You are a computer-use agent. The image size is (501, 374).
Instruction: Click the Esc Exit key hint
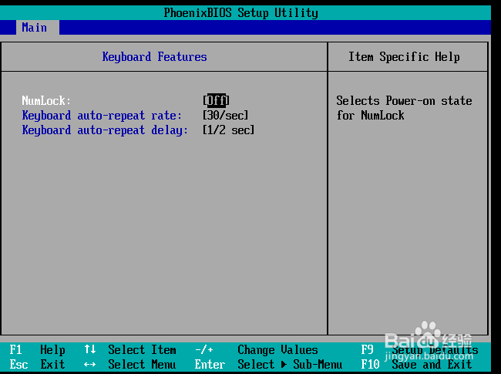(37, 365)
